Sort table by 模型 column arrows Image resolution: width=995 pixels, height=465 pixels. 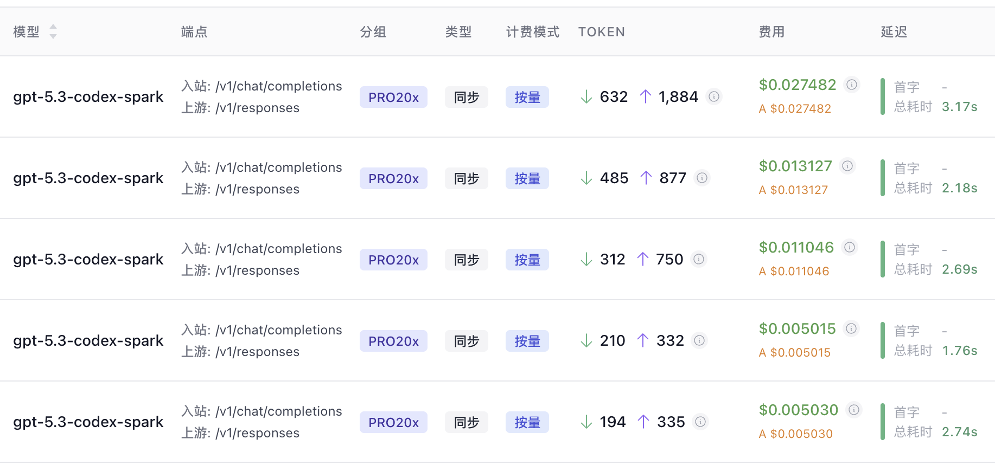pos(53,31)
